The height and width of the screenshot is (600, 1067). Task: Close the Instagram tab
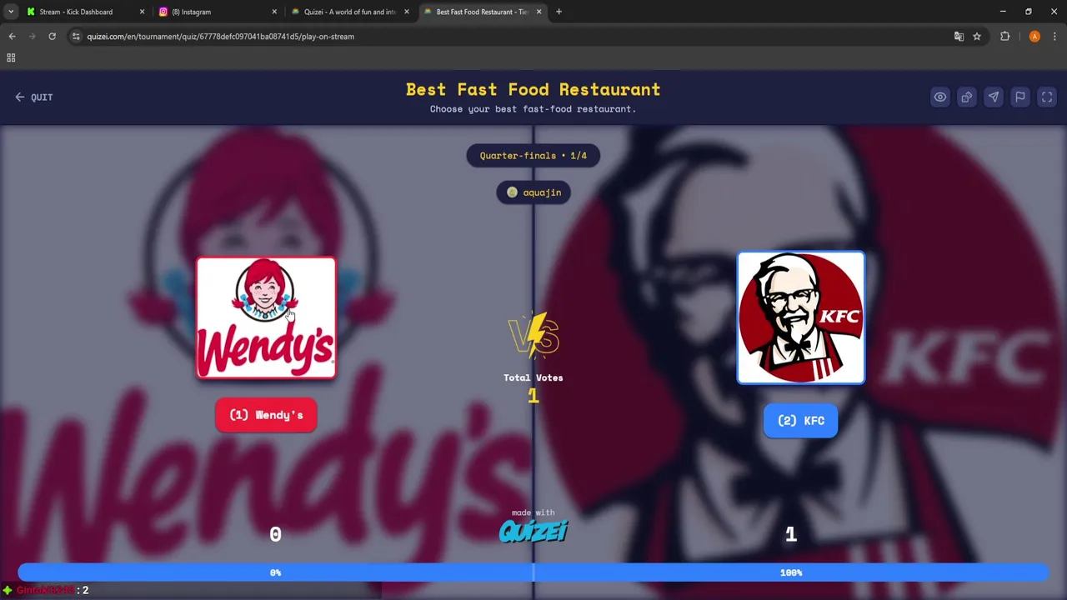274,12
